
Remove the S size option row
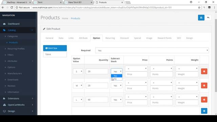pyautogui.click(x=204, y=72)
